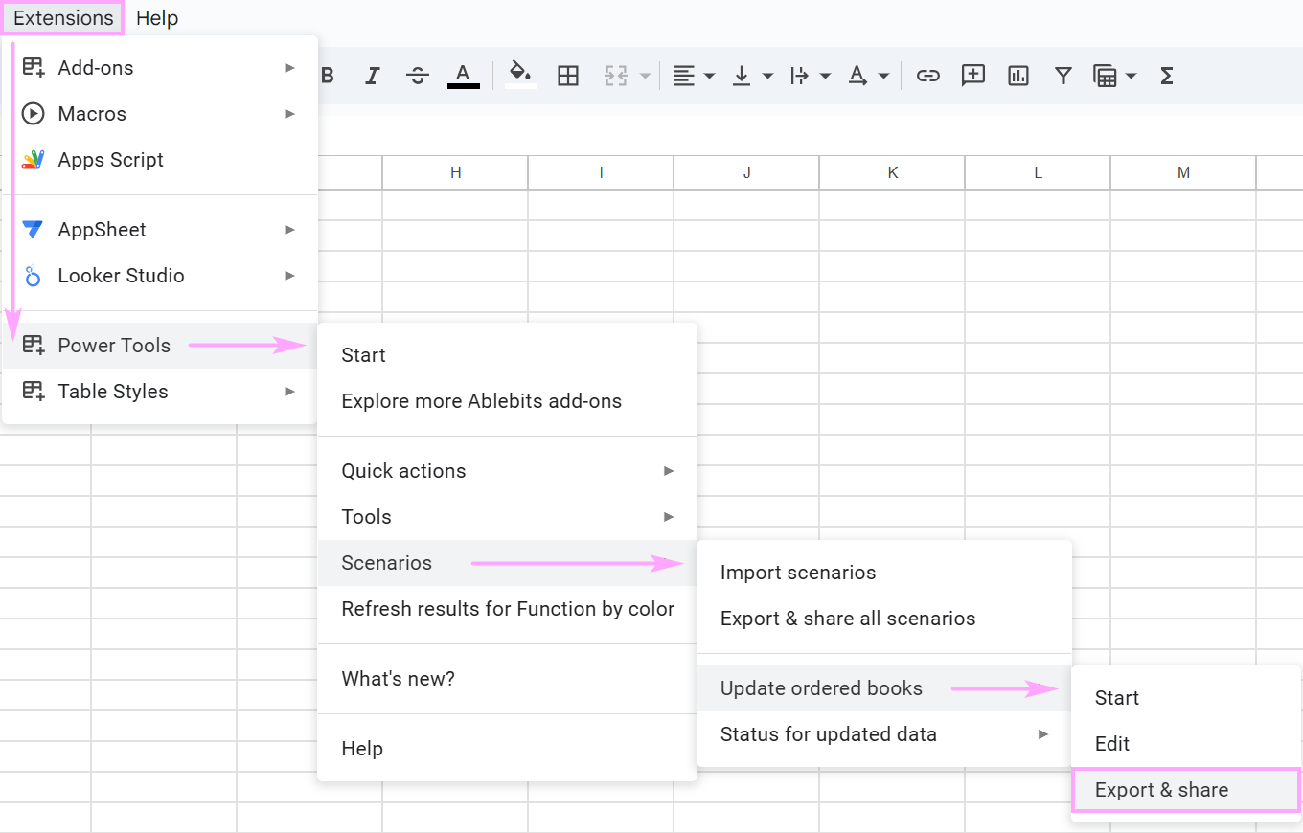Open the Tools submenu in Power Tools
Viewport: 1303px width, 833px height.
507,517
